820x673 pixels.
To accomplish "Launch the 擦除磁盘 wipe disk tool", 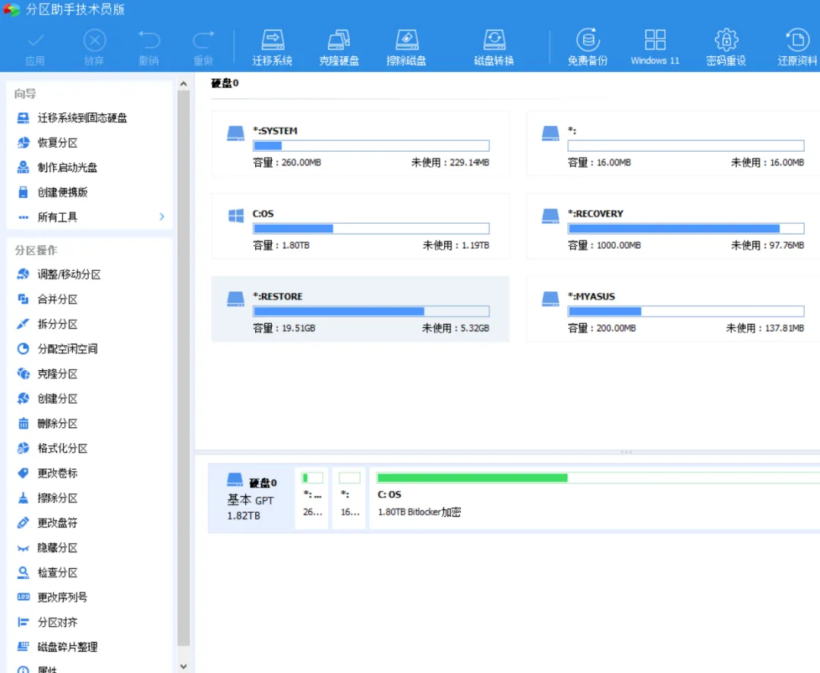I will pyautogui.click(x=407, y=46).
